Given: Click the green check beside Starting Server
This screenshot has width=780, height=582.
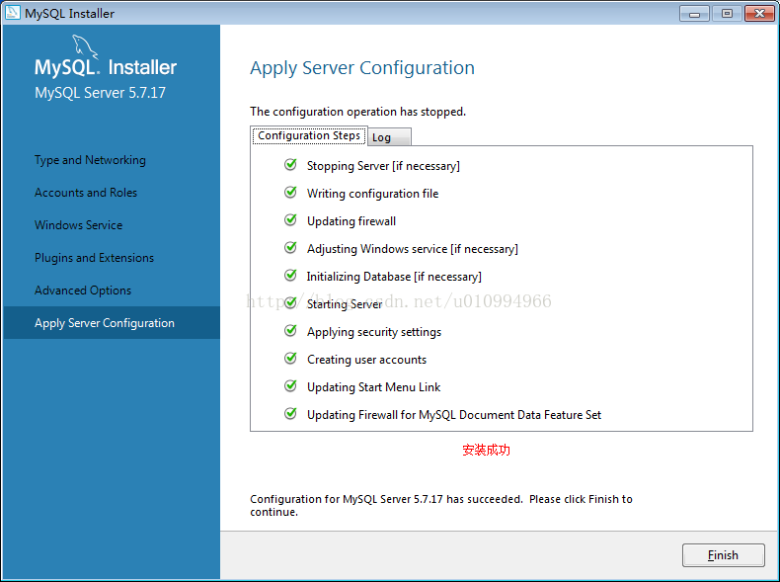Looking at the screenshot, I should coord(290,303).
